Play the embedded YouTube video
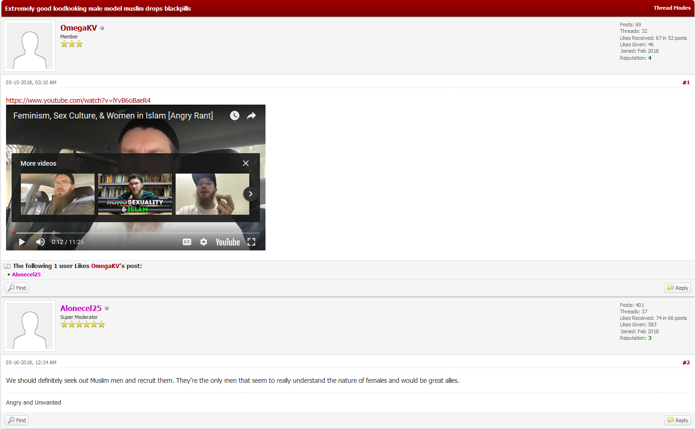 [22, 242]
